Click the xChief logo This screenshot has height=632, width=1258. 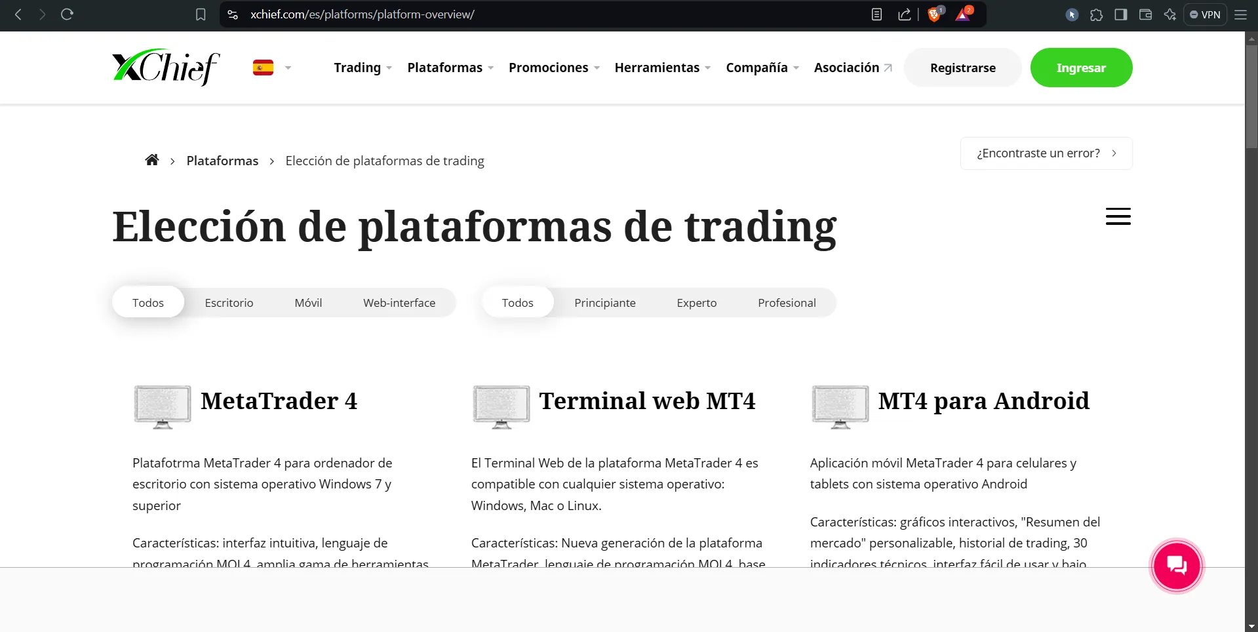coord(166,67)
